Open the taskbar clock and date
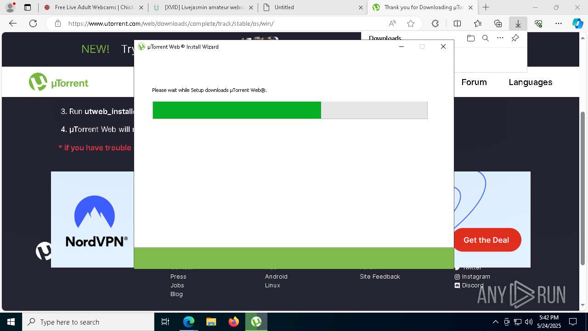The height and width of the screenshot is (331, 588). tap(549, 322)
